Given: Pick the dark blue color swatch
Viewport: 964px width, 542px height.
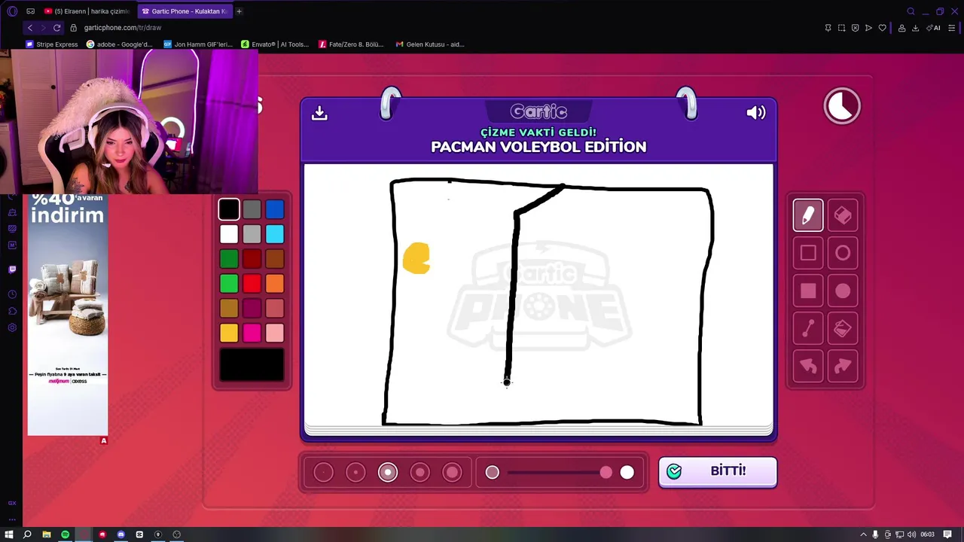Looking at the screenshot, I should (275, 209).
